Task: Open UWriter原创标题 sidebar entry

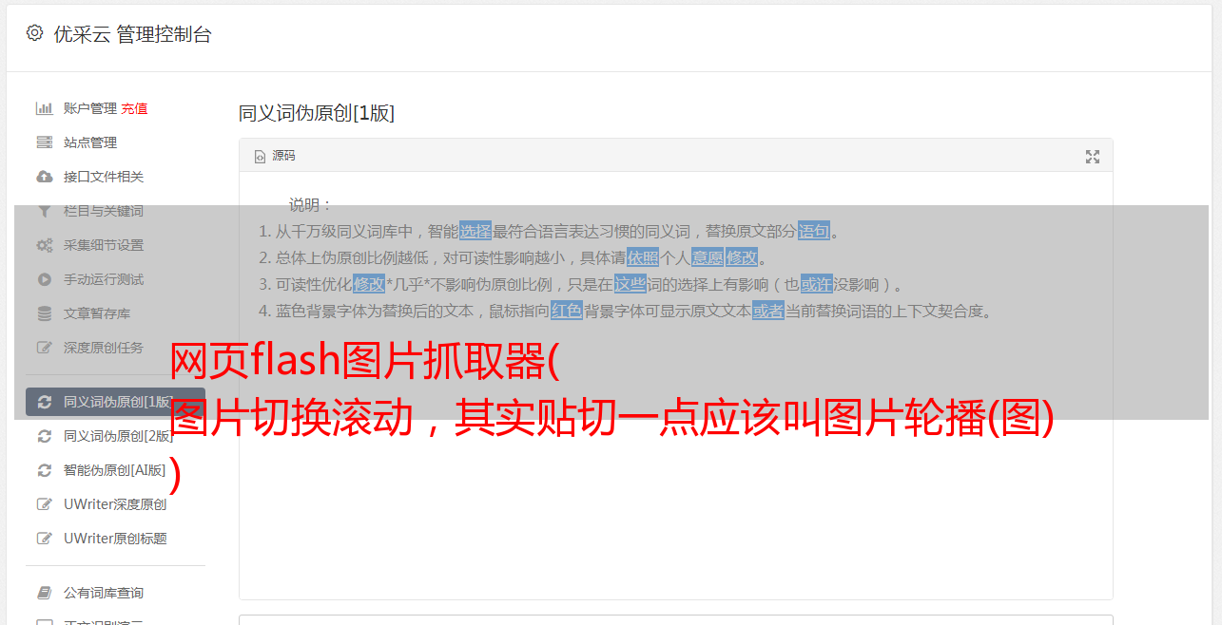Action: [x=115, y=539]
